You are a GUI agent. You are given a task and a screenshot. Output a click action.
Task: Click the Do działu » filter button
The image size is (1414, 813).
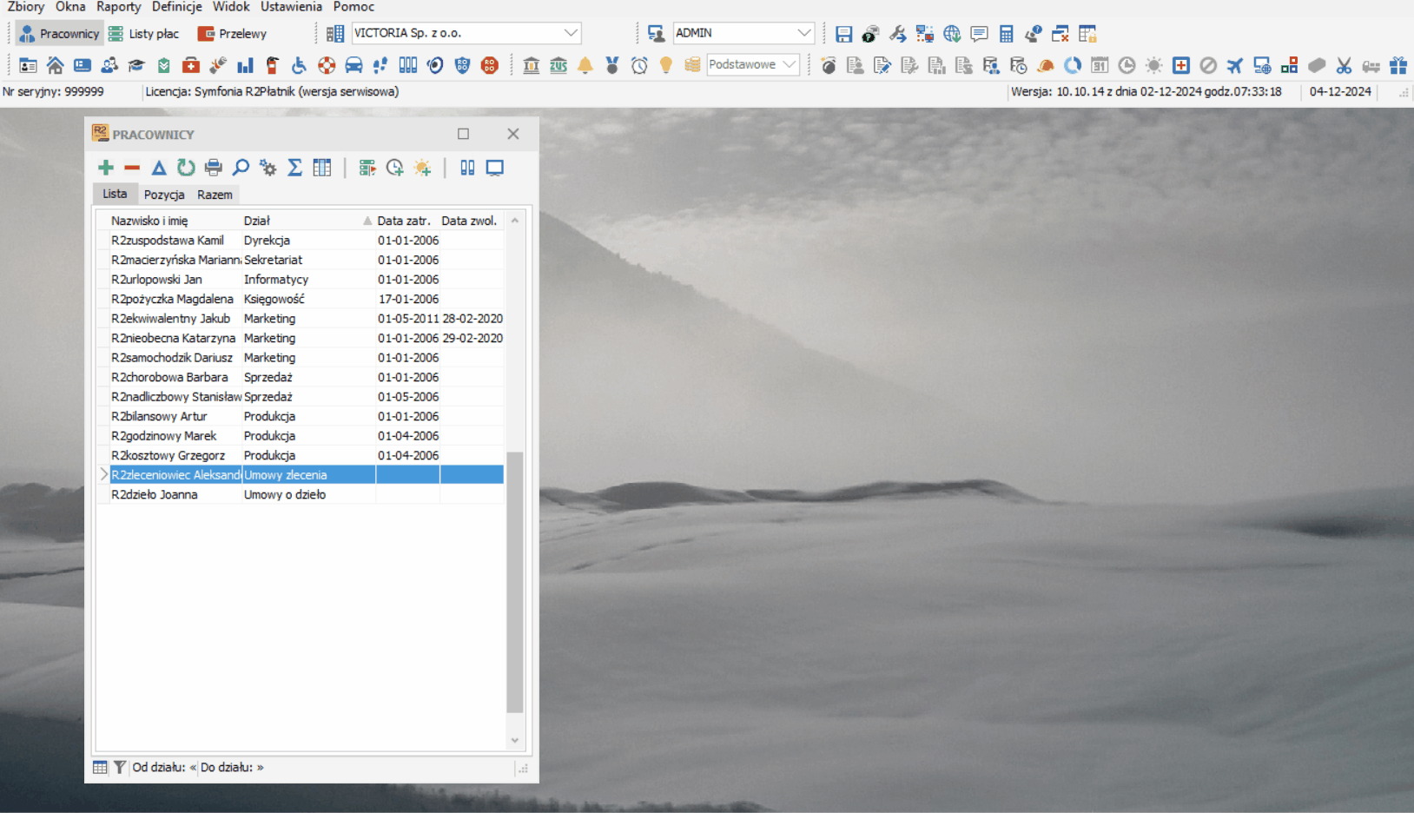pos(232,767)
